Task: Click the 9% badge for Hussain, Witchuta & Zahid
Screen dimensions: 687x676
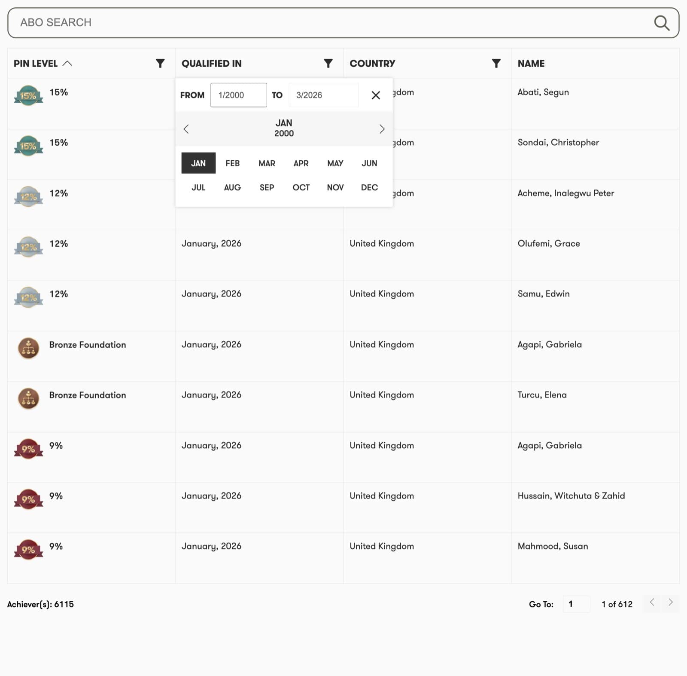Action: point(28,499)
